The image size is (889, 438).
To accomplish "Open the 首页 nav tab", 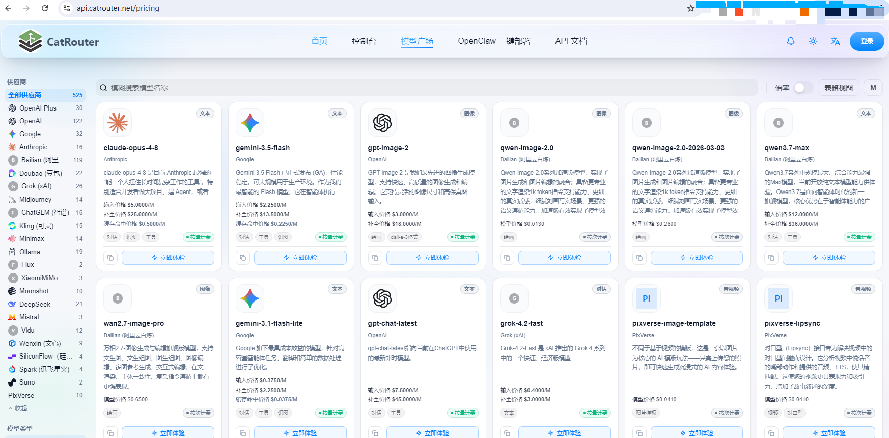I will pyautogui.click(x=319, y=41).
